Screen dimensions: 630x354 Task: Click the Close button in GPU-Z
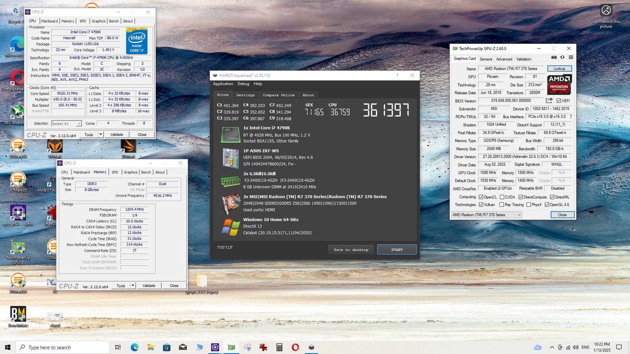pos(562,215)
